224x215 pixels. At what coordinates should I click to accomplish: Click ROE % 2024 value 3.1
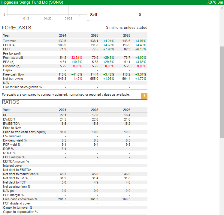coord(64,149)
